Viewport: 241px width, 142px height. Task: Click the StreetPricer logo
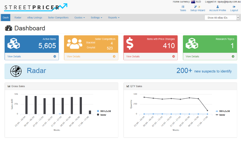(x=36, y=7)
